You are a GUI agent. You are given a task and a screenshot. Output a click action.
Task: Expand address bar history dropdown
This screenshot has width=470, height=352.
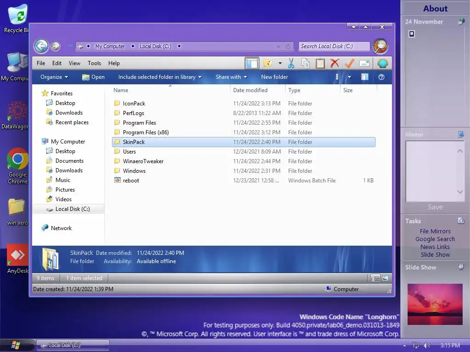pos(279,46)
